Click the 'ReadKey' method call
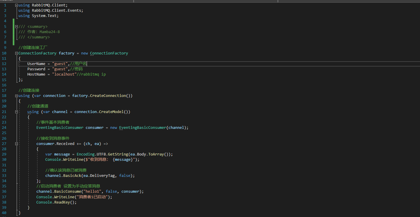Viewport: 420px width, 217px height. (62, 202)
